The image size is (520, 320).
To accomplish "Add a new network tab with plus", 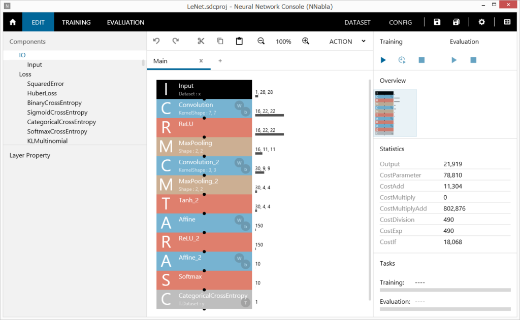I will click(220, 61).
